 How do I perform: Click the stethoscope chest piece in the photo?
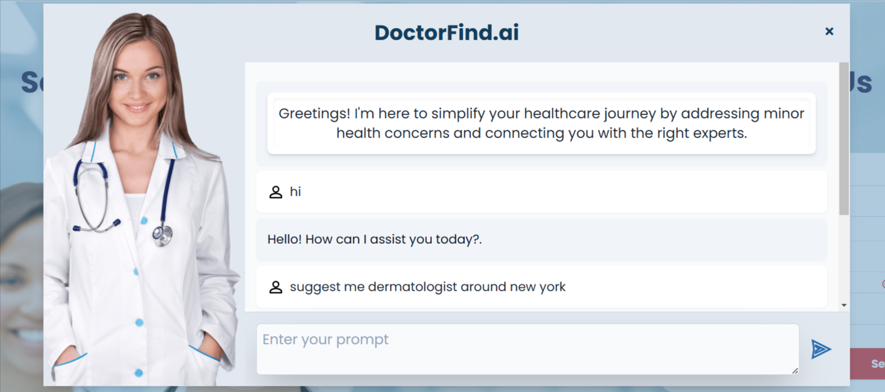click(163, 235)
